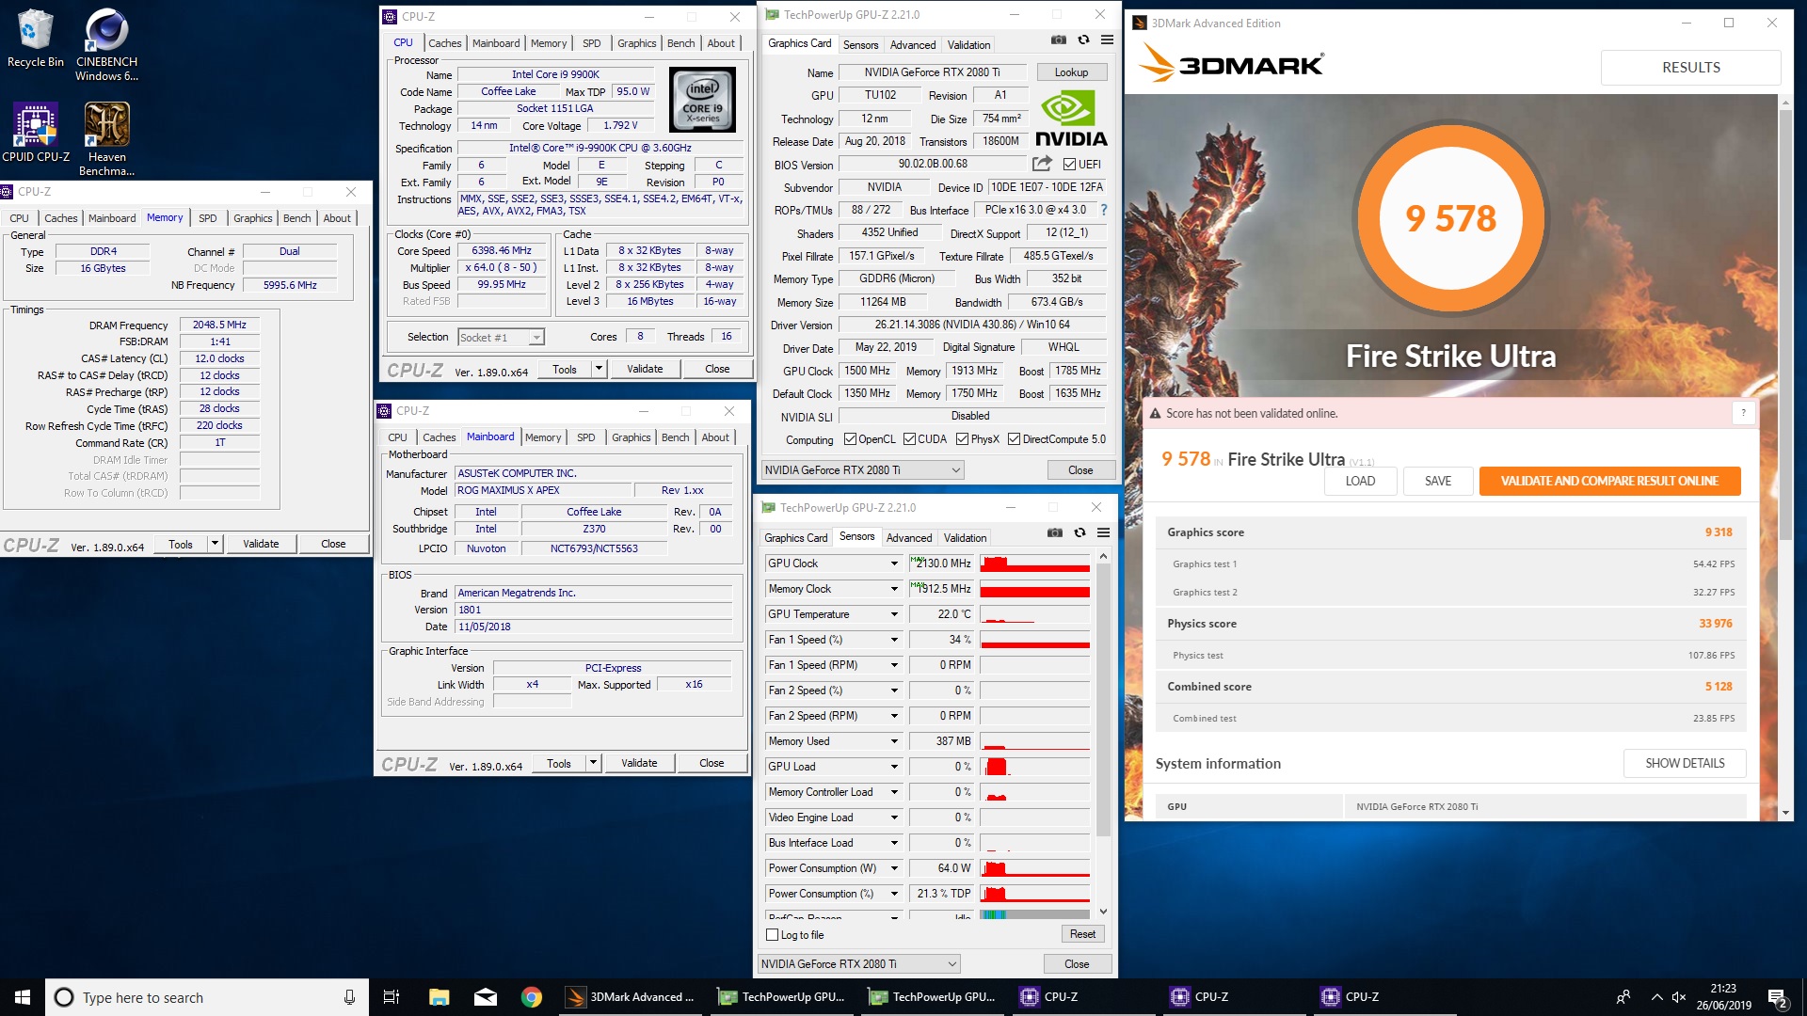The height and width of the screenshot is (1016, 1807).
Task: Open Google Chrome from taskbar
Action: (x=532, y=997)
